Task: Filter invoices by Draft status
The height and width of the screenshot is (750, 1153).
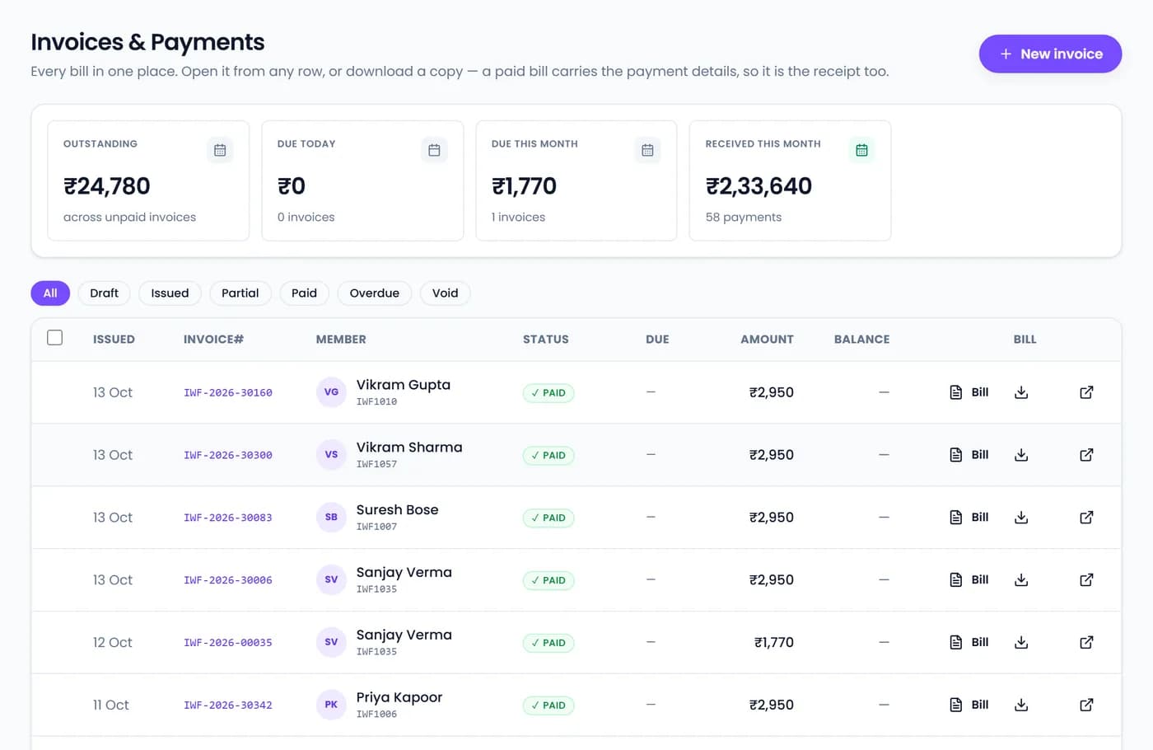Action: [x=104, y=293]
